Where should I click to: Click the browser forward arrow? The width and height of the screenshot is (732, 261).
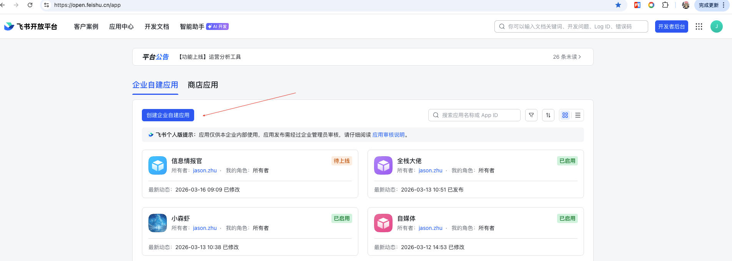[16, 5]
